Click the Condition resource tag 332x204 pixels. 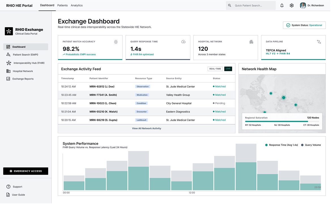142,104
